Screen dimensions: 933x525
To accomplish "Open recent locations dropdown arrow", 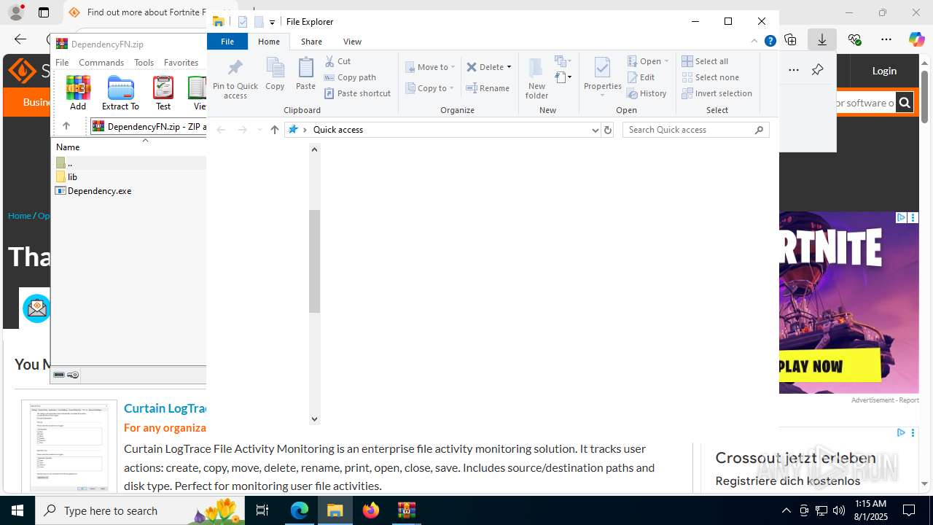I will (259, 130).
